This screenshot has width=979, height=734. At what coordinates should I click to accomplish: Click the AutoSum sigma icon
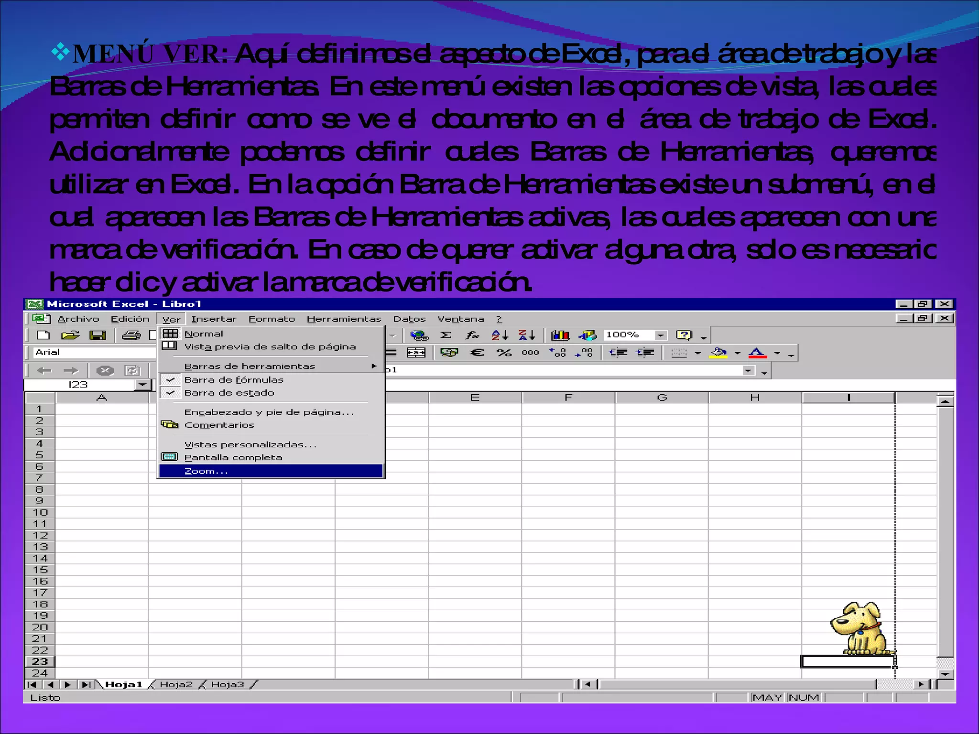tap(446, 335)
